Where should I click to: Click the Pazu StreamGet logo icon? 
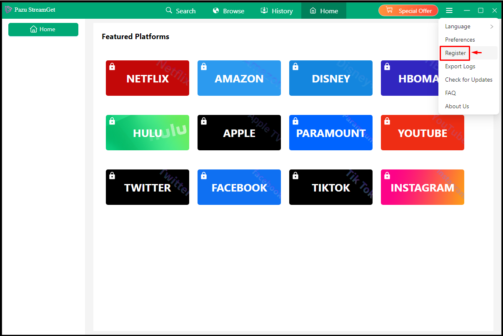[8, 9]
